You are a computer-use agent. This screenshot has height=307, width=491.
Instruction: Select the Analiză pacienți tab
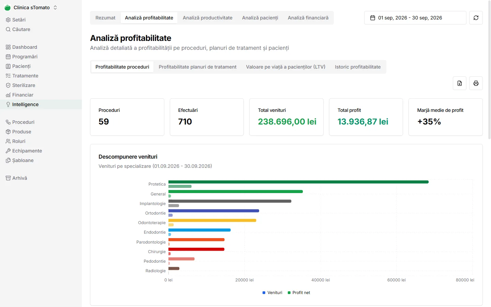[x=260, y=18]
